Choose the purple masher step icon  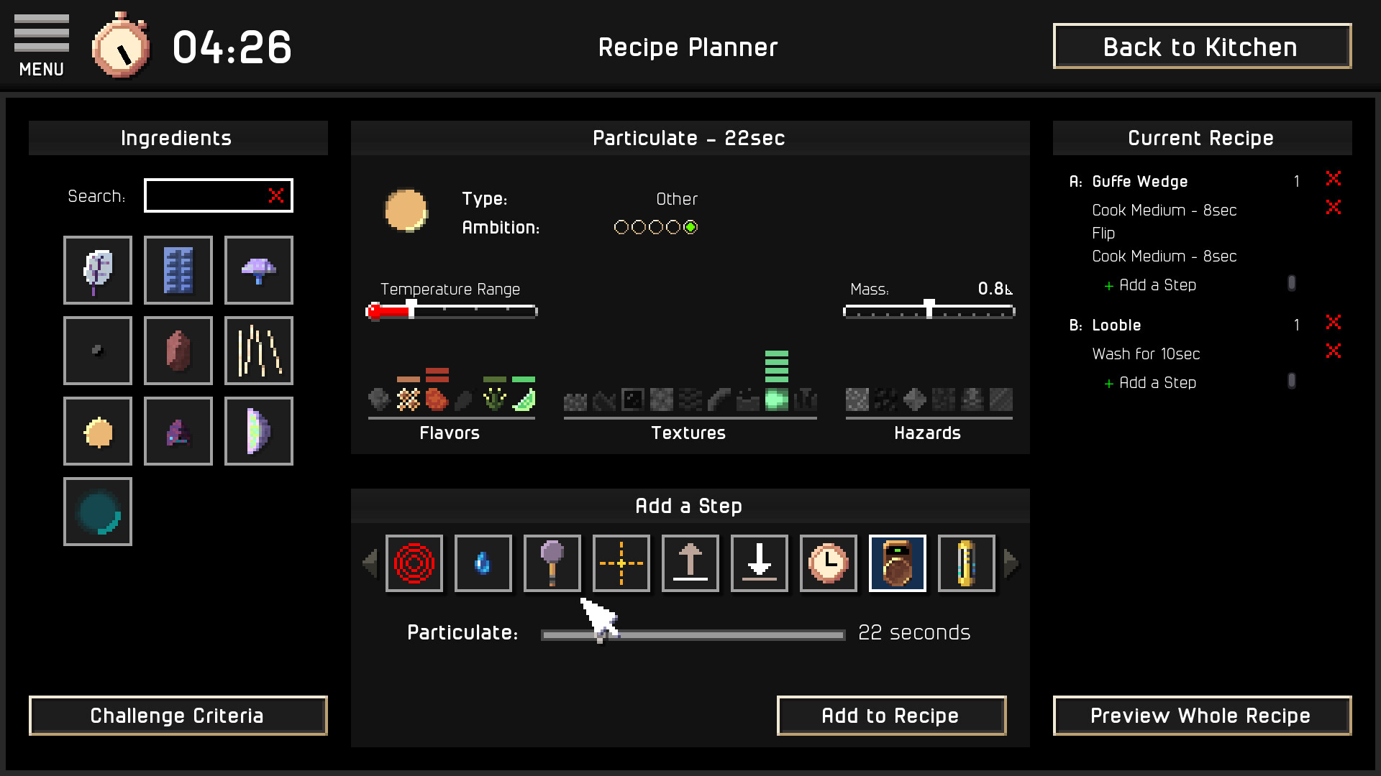552,563
